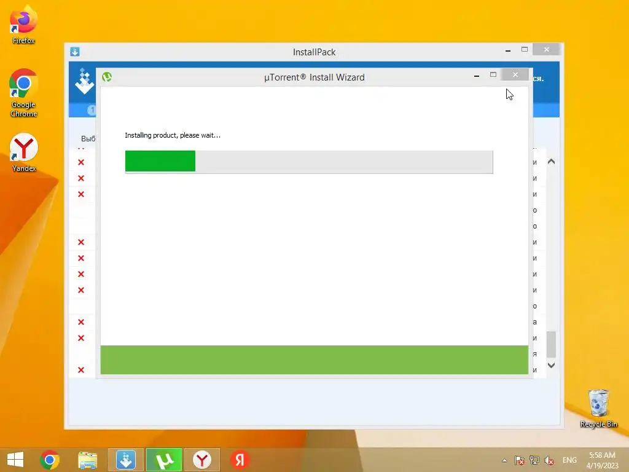Viewport: 629px width, 472px height.
Task: Open Yandex Browser from the taskbar
Action: pos(201,460)
